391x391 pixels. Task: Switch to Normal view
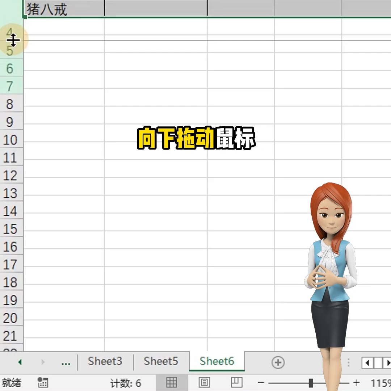point(172,382)
